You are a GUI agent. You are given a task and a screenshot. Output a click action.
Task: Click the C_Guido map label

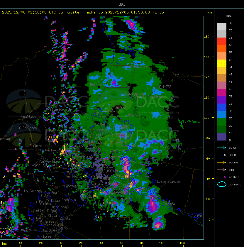pos(36,146)
